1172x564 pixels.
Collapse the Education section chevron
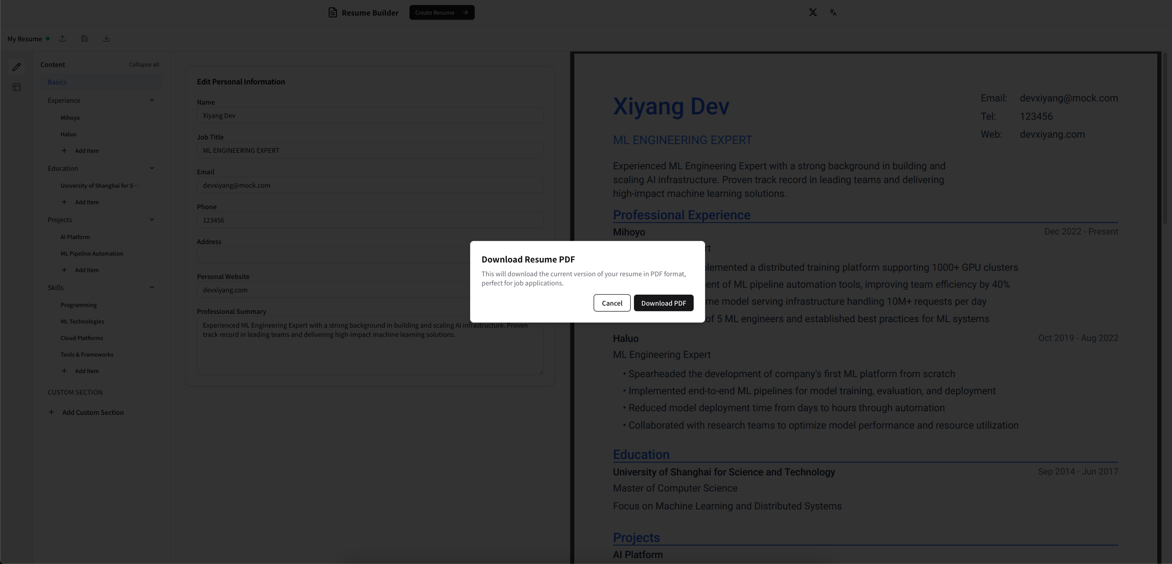(151, 168)
